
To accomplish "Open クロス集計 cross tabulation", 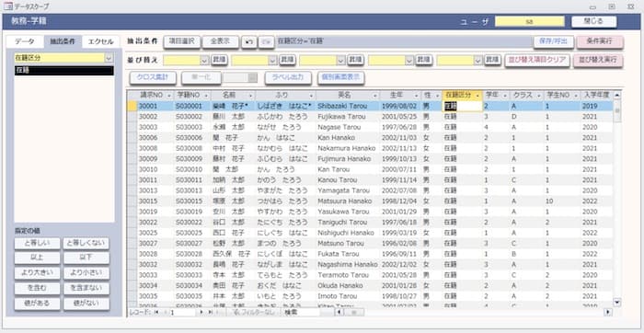I will [154, 77].
